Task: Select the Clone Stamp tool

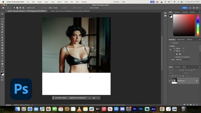Action: pyautogui.click(x=2, y=37)
